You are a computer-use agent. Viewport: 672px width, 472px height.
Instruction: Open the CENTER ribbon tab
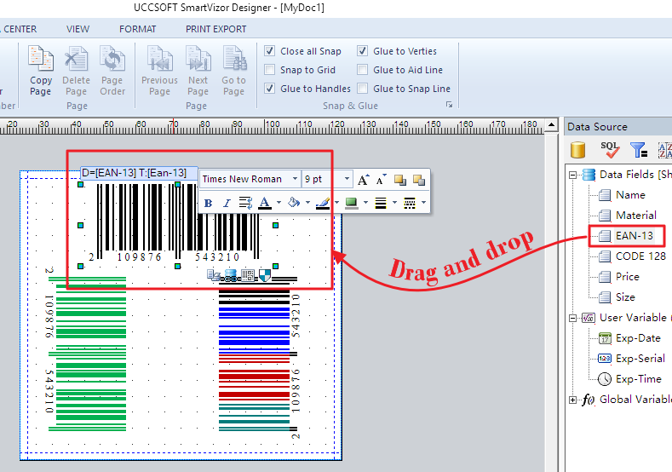tap(20, 29)
